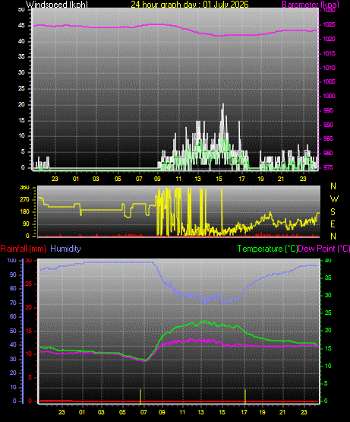
Task: Click the red "Rainfall (mm)" label
Action: pyautogui.click(x=23, y=249)
